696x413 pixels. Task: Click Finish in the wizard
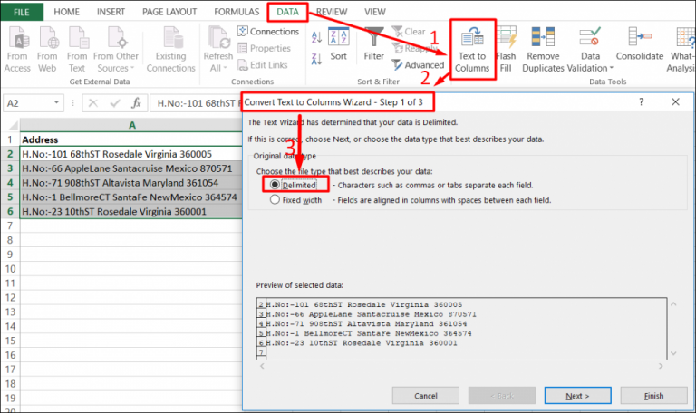pyautogui.click(x=653, y=395)
